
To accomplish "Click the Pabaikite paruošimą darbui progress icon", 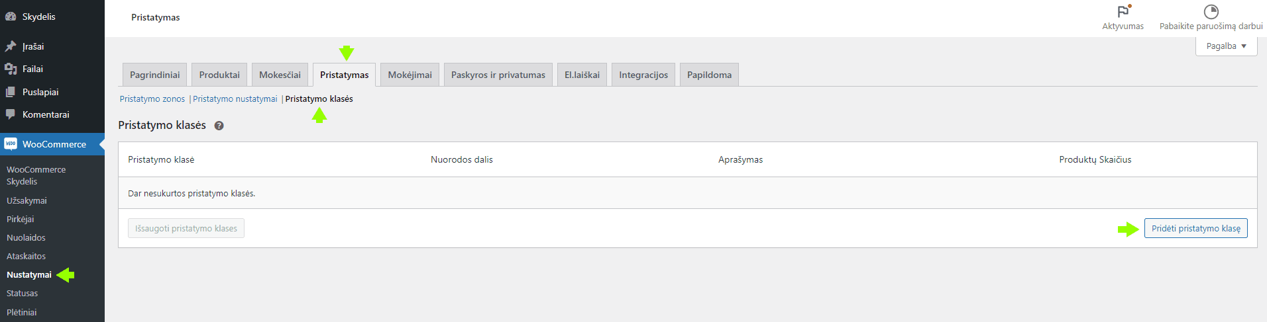I will pyautogui.click(x=1211, y=12).
